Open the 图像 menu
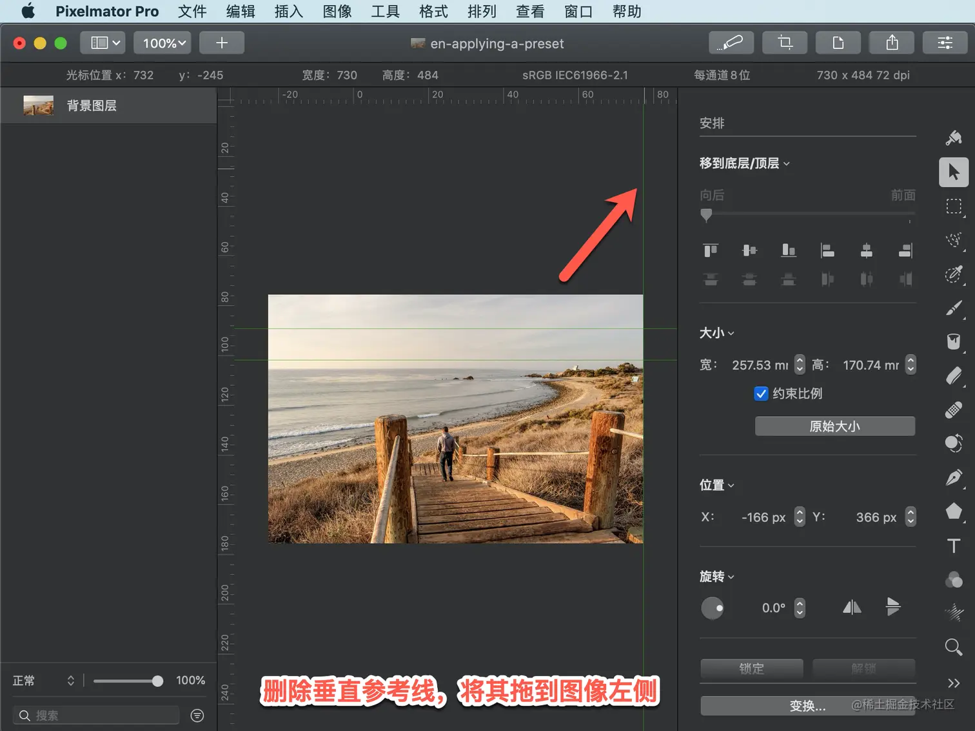Image resolution: width=975 pixels, height=731 pixels. [x=337, y=12]
